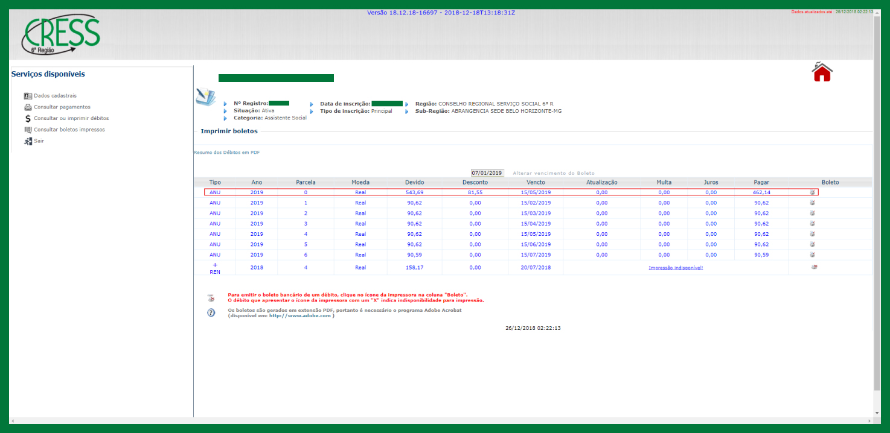The height and width of the screenshot is (433, 890).
Task: Click the unavailable printer icon for 2018 row
Action: point(814,267)
